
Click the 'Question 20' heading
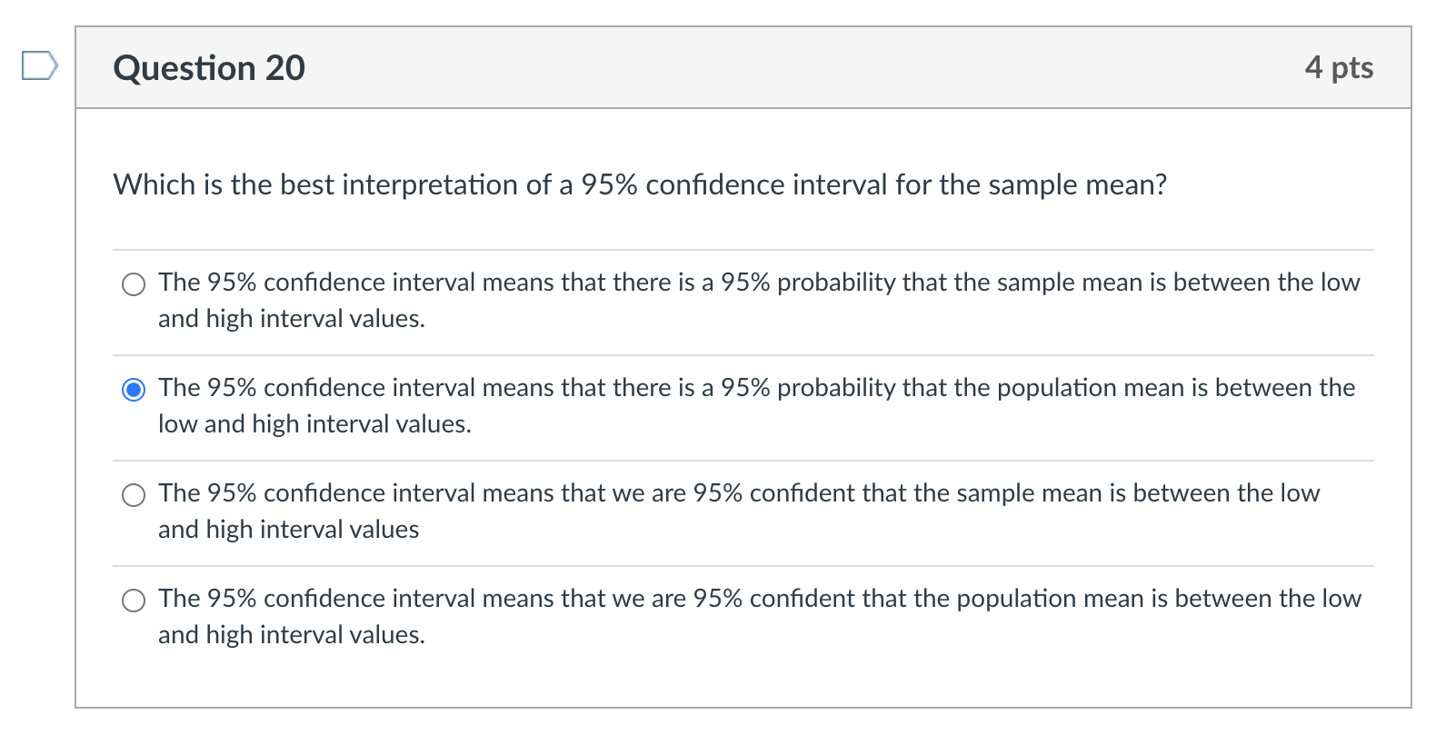point(209,68)
